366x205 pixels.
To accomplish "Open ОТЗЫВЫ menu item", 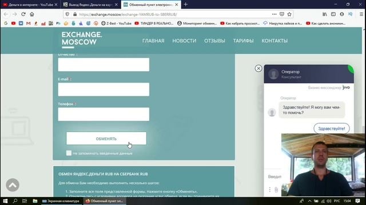I will pos(214,40).
